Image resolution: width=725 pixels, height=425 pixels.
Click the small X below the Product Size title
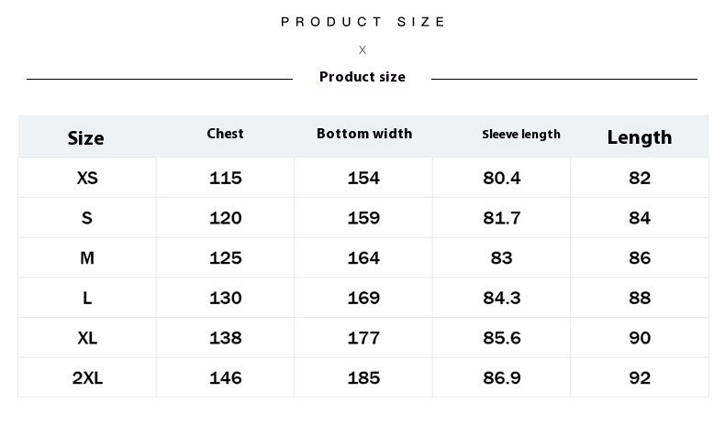(362, 50)
